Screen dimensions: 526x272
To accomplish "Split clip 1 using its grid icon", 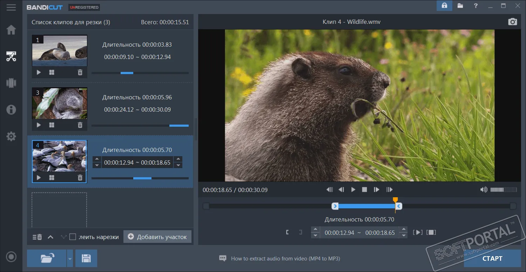I will (x=52, y=72).
